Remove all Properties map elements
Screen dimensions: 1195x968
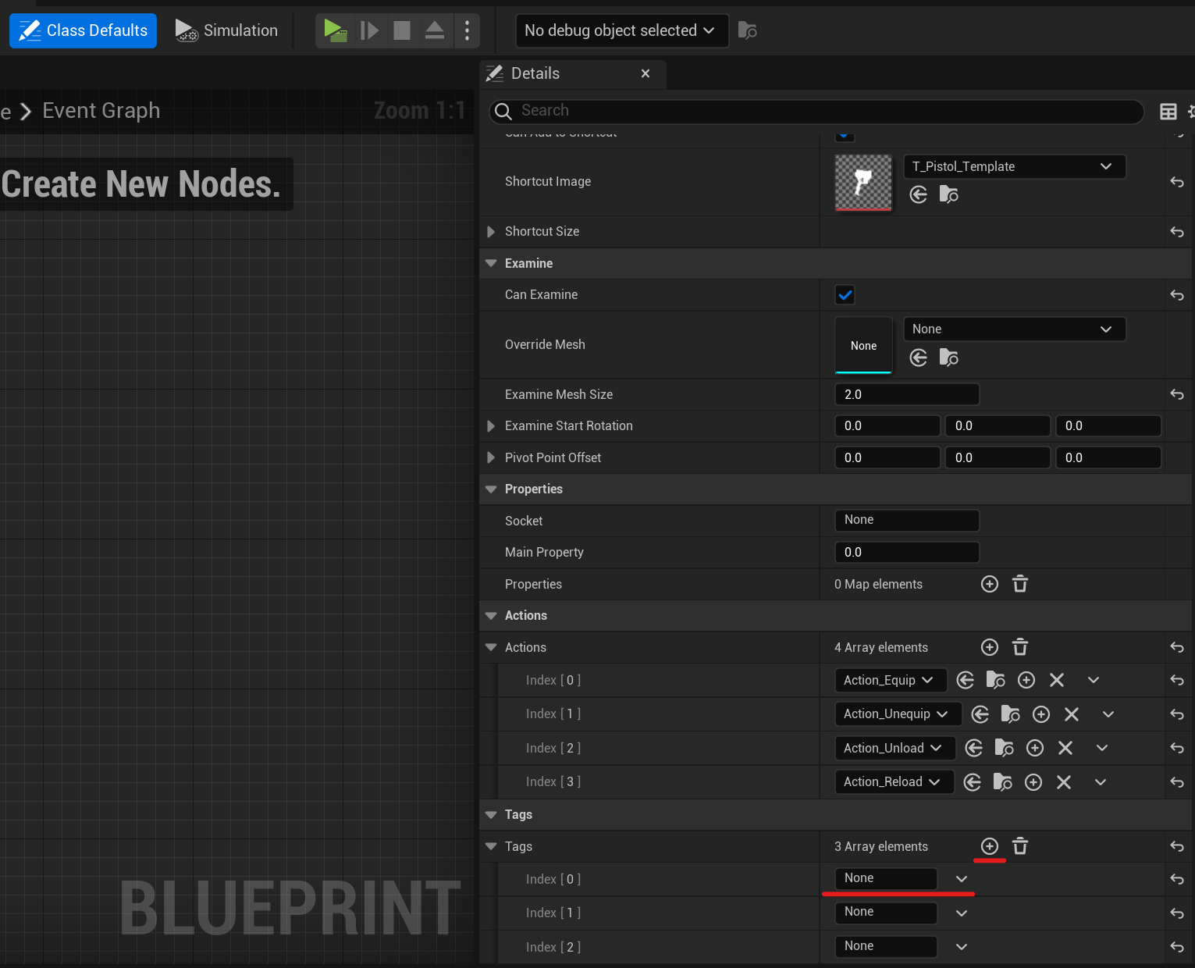coord(1020,584)
